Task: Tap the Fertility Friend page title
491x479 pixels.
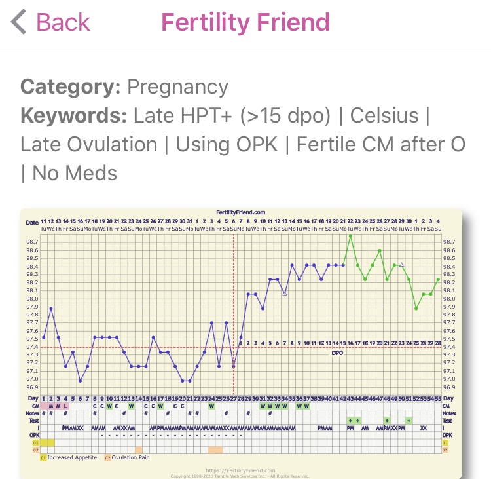Action: [x=245, y=22]
